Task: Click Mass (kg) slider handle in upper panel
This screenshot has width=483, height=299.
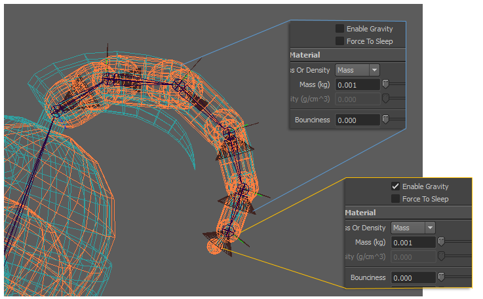Action: pos(385,84)
